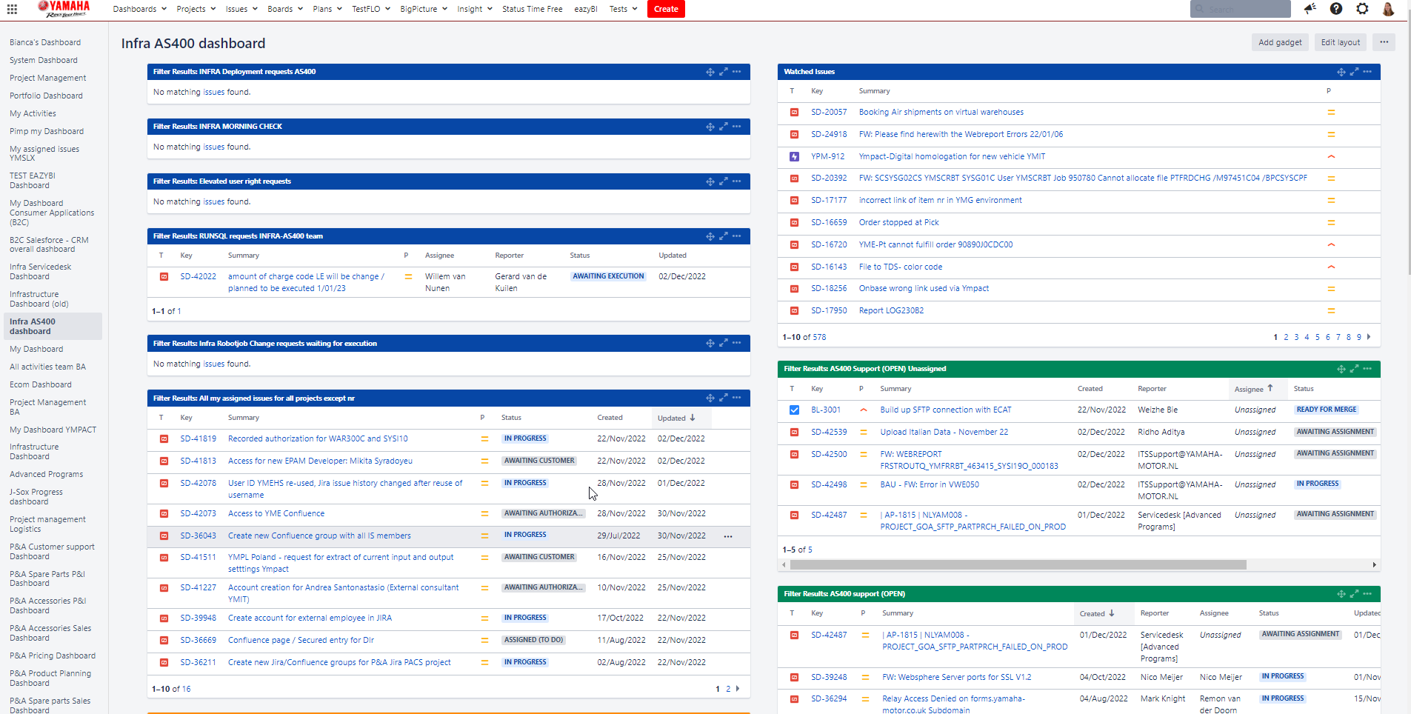
Task: Select Ecom Dashboard in the sidebar
Action: coord(41,384)
